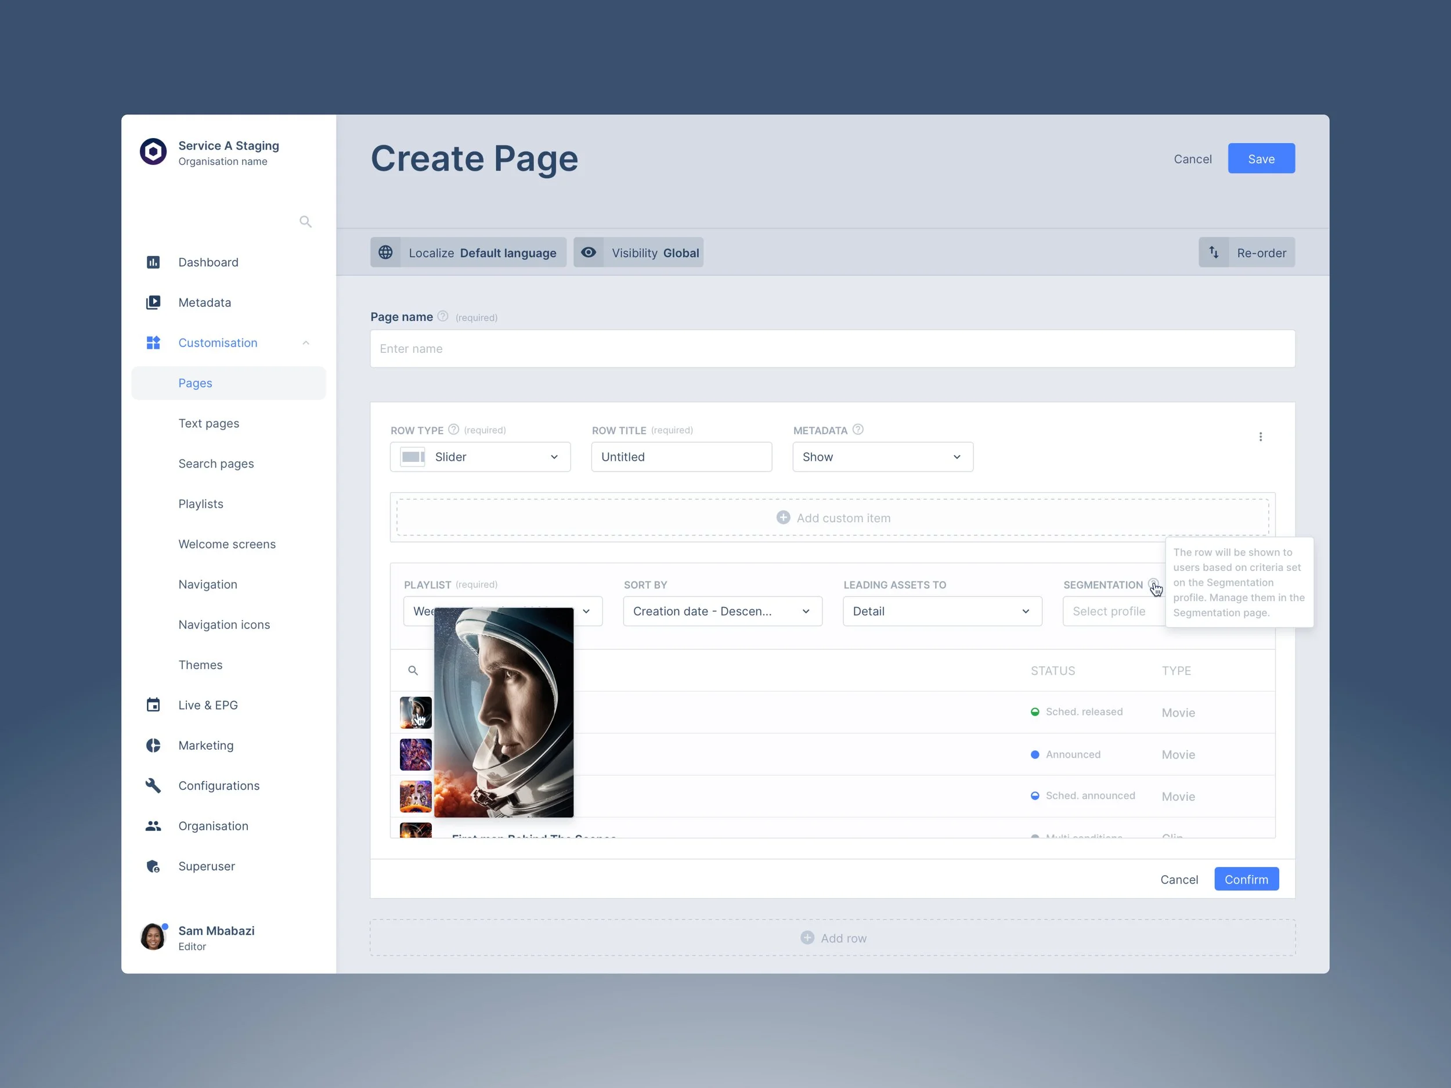The height and width of the screenshot is (1088, 1451).
Task: Click the Row Type help icon
Action: (453, 429)
